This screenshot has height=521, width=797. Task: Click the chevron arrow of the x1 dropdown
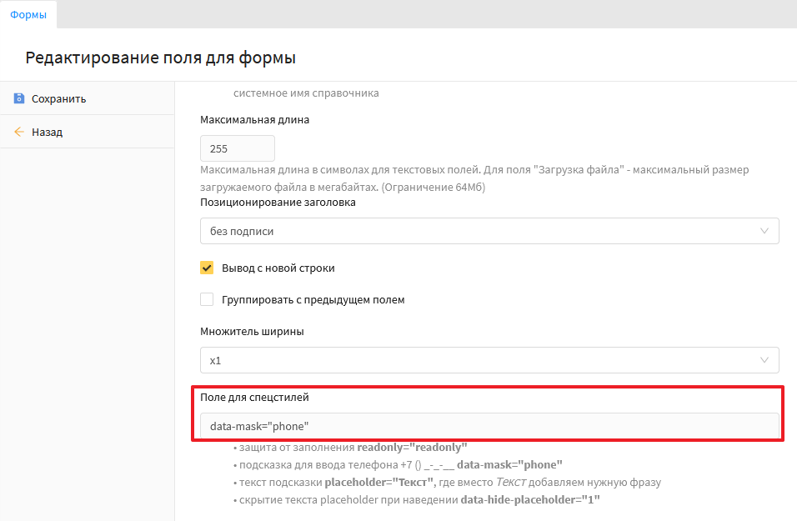click(x=764, y=360)
